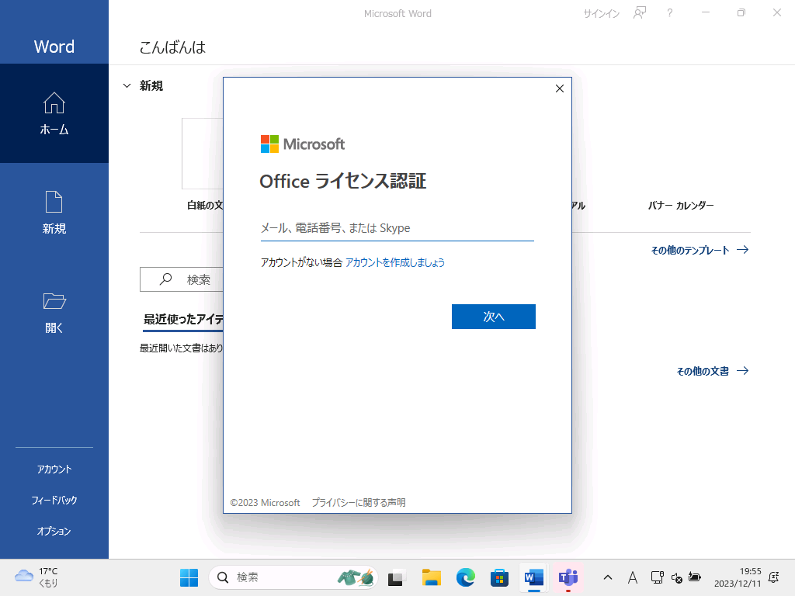Open Microsoft Teams from the taskbar
This screenshot has width=795, height=596.
click(x=568, y=577)
